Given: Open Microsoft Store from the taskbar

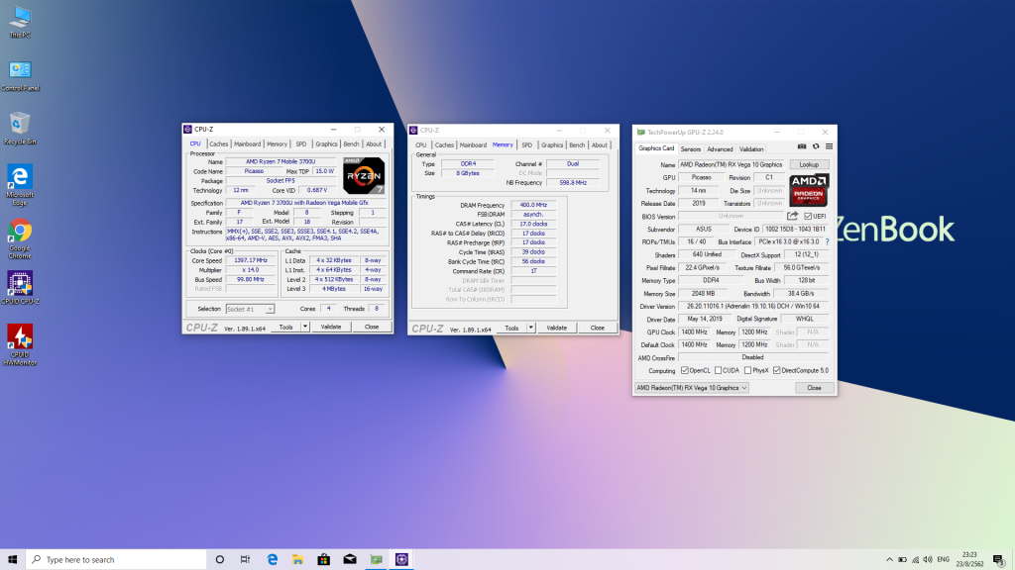Looking at the screenshot, I should pyautogui.click(x=324, y=560).
